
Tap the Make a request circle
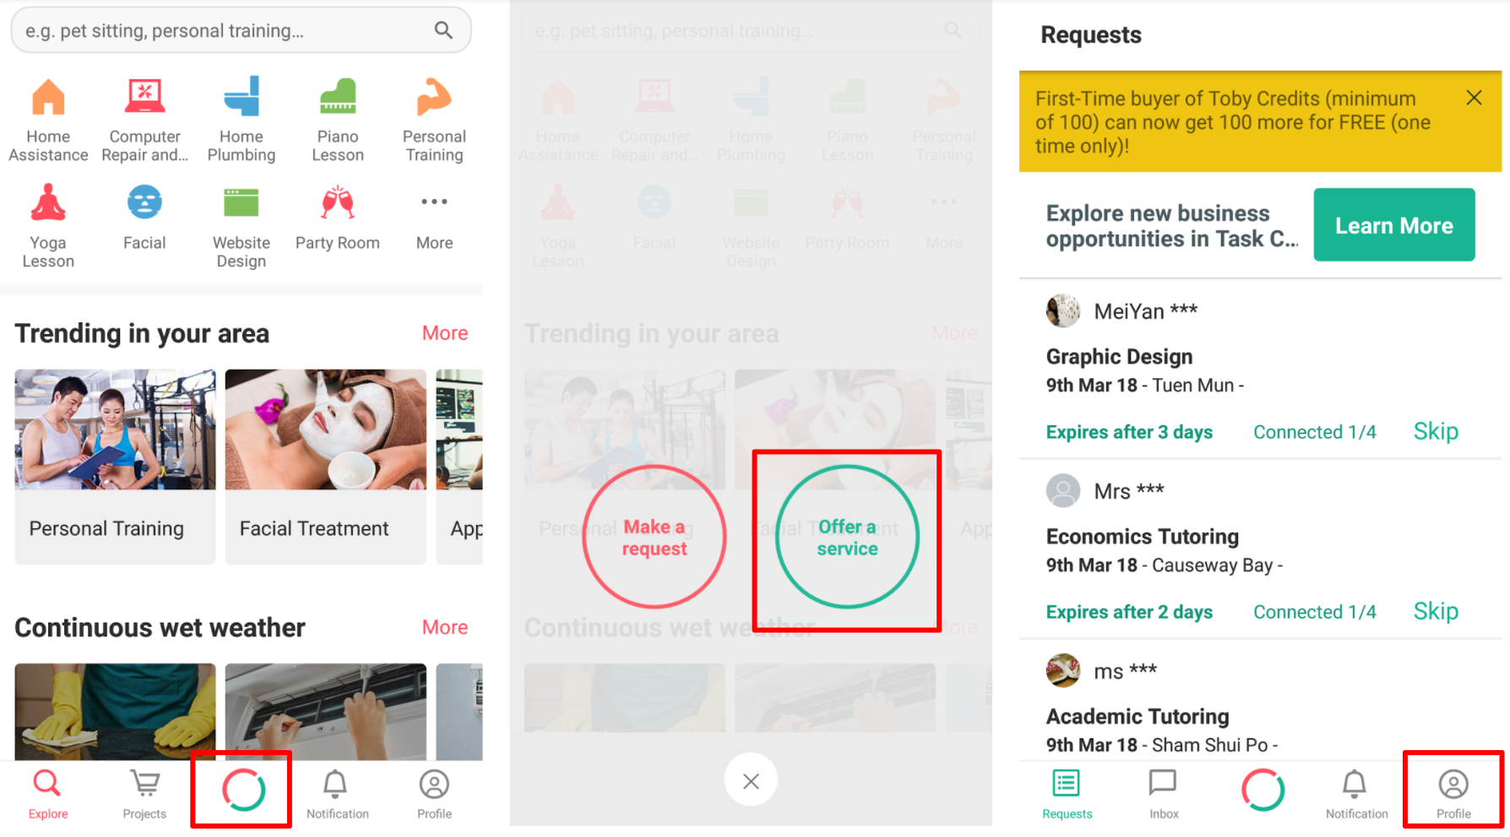(x=655, y=537)
